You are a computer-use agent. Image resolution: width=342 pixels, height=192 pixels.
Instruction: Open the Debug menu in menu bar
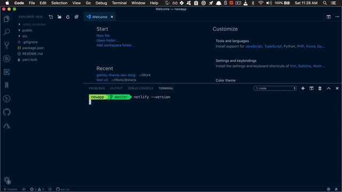tap(101, 3)
